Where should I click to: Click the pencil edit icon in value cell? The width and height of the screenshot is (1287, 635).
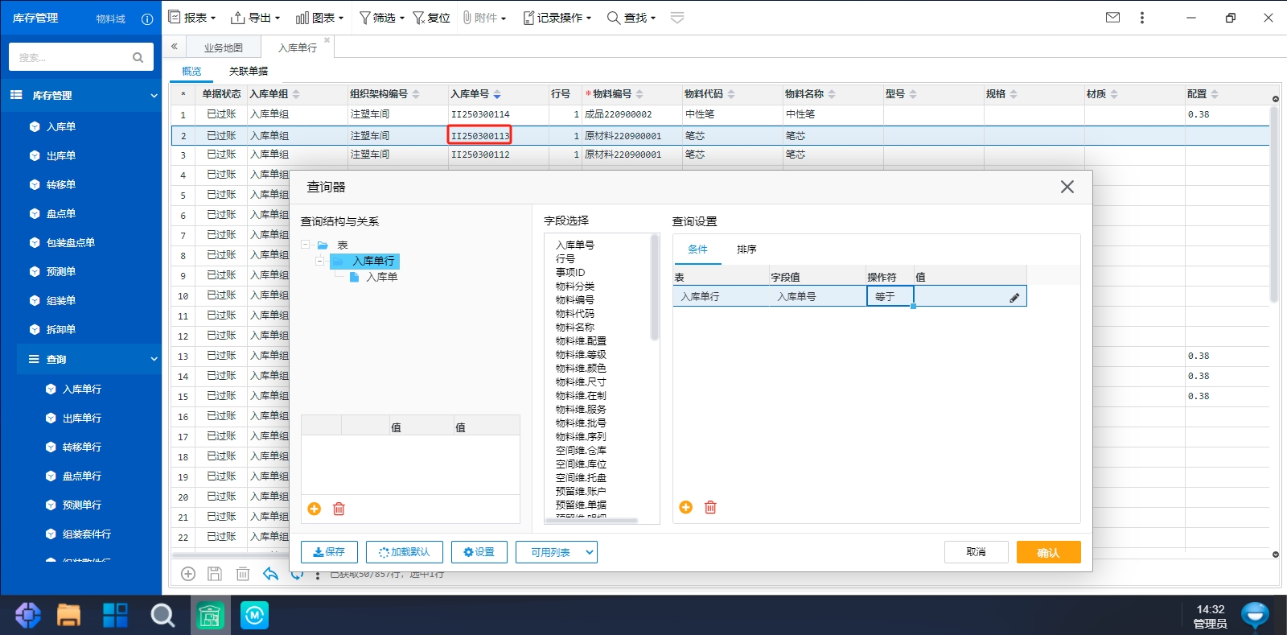[x=1014, y=298]
